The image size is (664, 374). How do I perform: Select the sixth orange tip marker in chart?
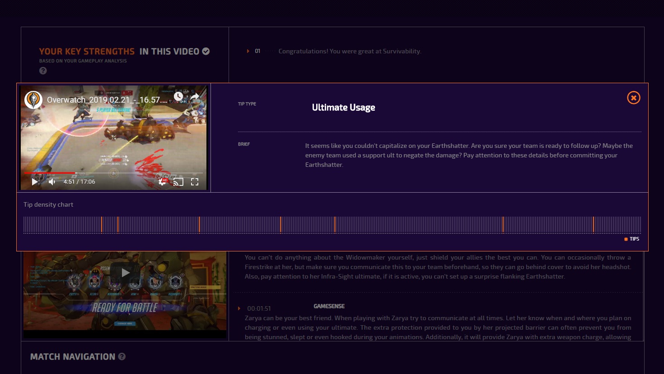503,224
